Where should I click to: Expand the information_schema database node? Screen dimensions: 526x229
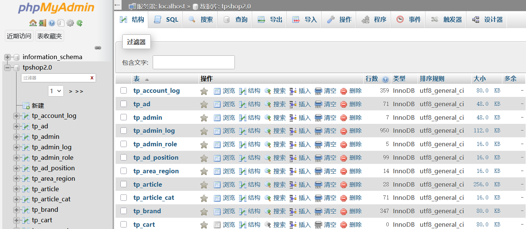[x=8, y=57]
